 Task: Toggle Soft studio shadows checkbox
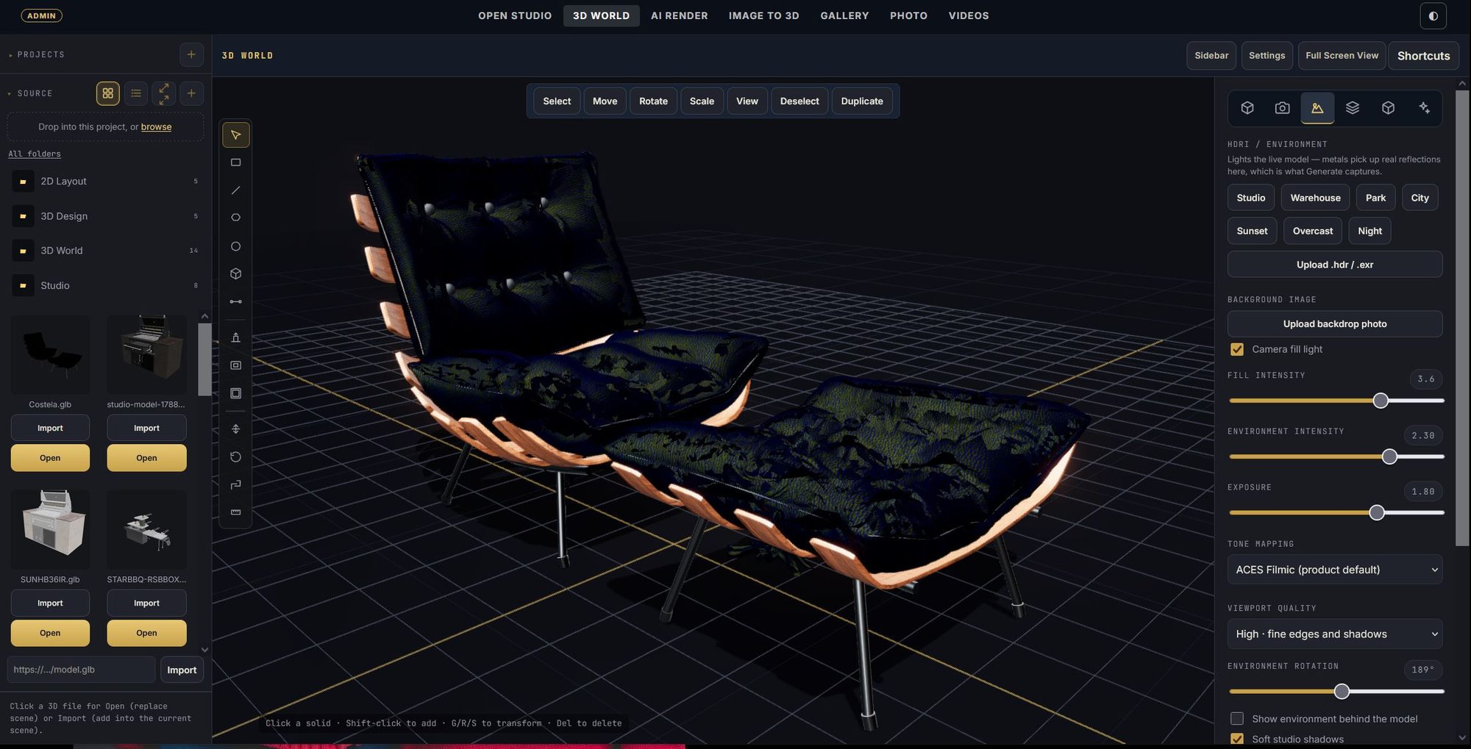click(x=1237, y=739)
